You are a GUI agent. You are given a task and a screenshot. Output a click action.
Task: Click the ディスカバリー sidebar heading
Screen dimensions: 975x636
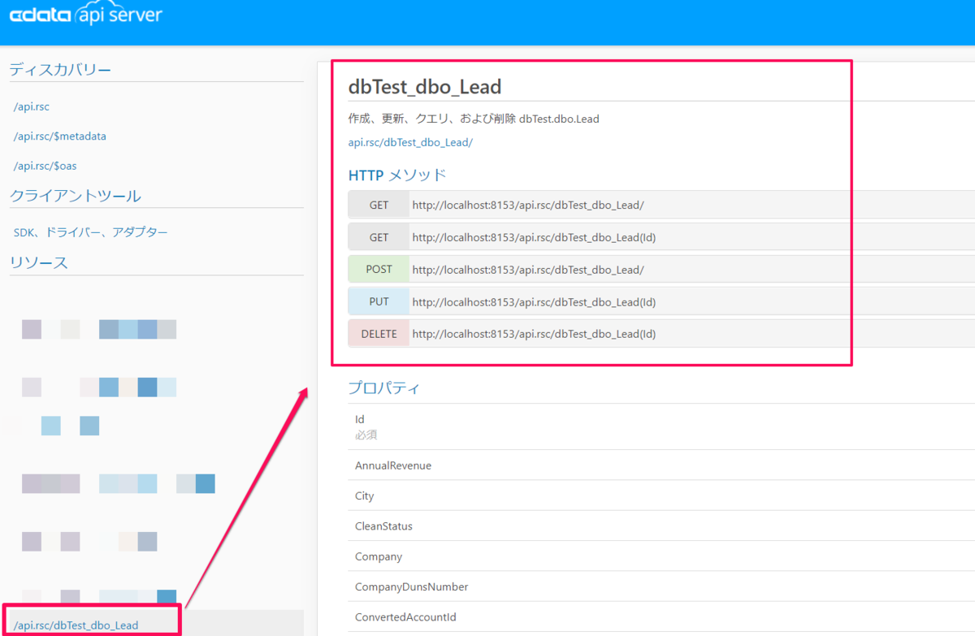[61, 70]
